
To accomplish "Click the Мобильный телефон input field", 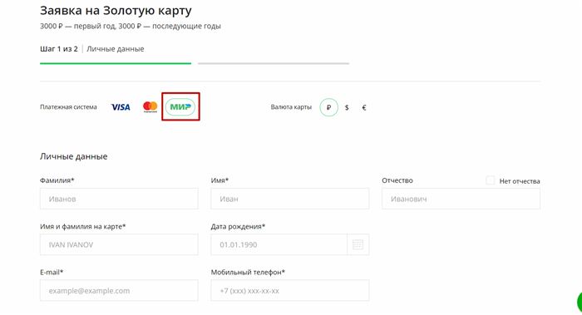I will click(x=290, y=290).
